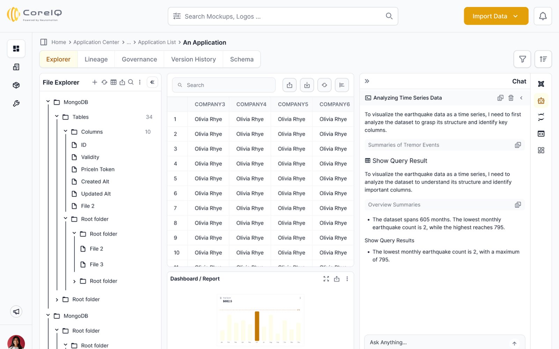Click the CoreIQ logo

coord(34,14)
